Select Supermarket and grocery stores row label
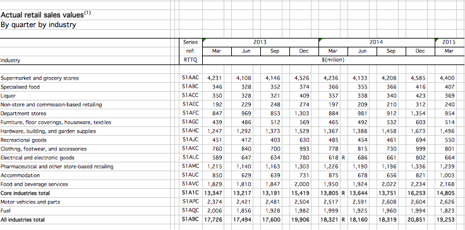This screenshot has height=230, width=465. [x=39, y=78]
